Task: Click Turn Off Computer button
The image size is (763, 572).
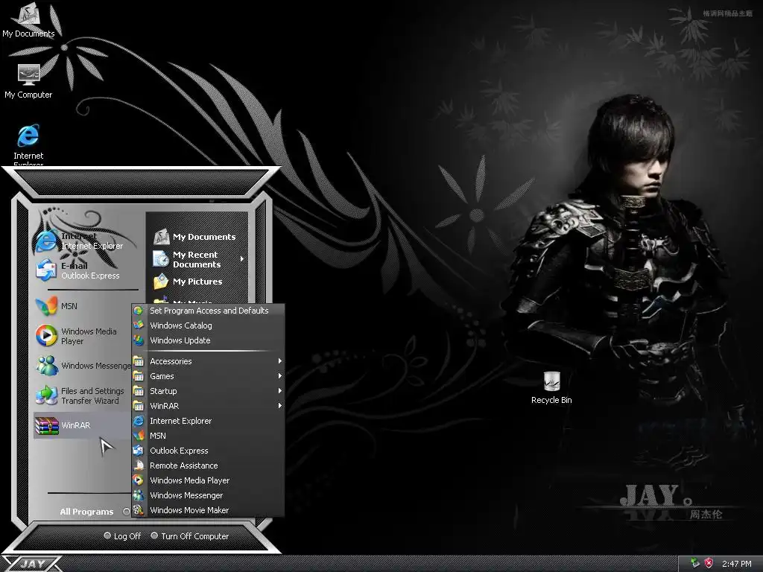Action: (189, 536)
